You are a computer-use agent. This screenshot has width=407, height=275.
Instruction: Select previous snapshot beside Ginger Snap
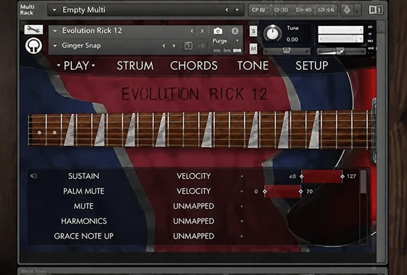coord(164,46)
